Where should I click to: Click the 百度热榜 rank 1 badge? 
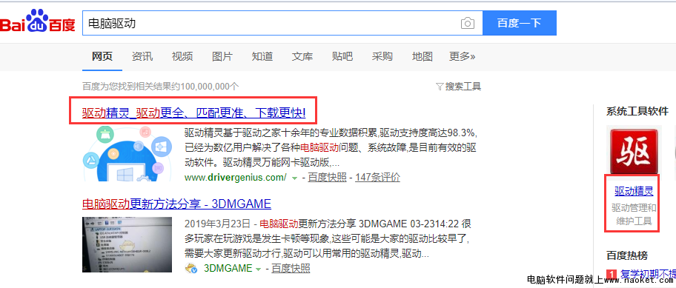click(612, 274)
